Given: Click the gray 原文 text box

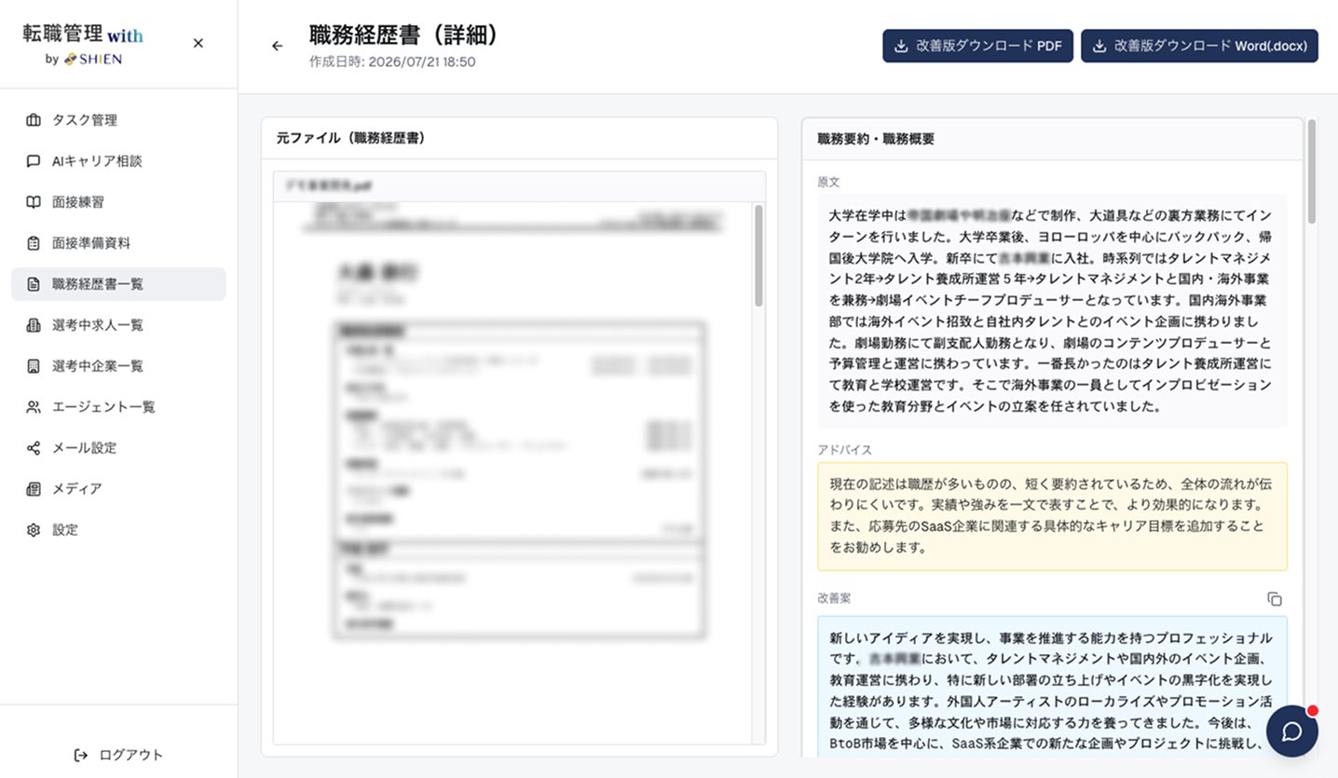Looking at the screenshot, I should pyautogui.click(x=1052, y=311).
